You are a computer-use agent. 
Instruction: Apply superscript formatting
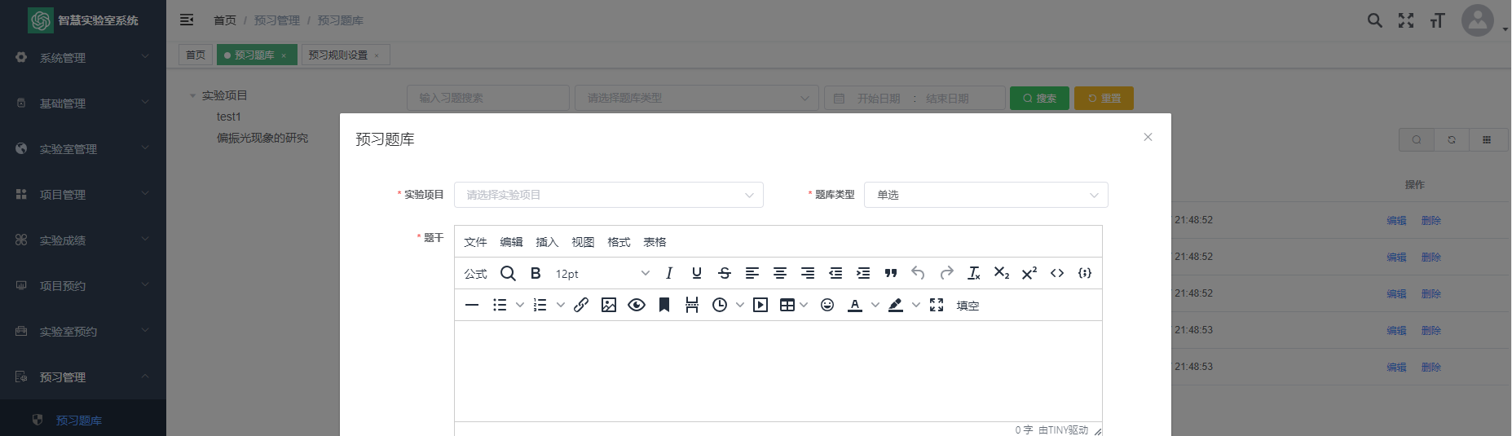1029,273
